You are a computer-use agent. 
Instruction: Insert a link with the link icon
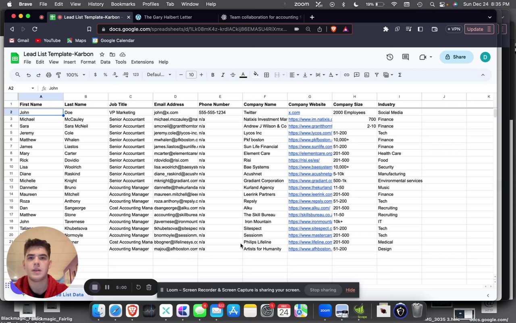click(347, 75)
